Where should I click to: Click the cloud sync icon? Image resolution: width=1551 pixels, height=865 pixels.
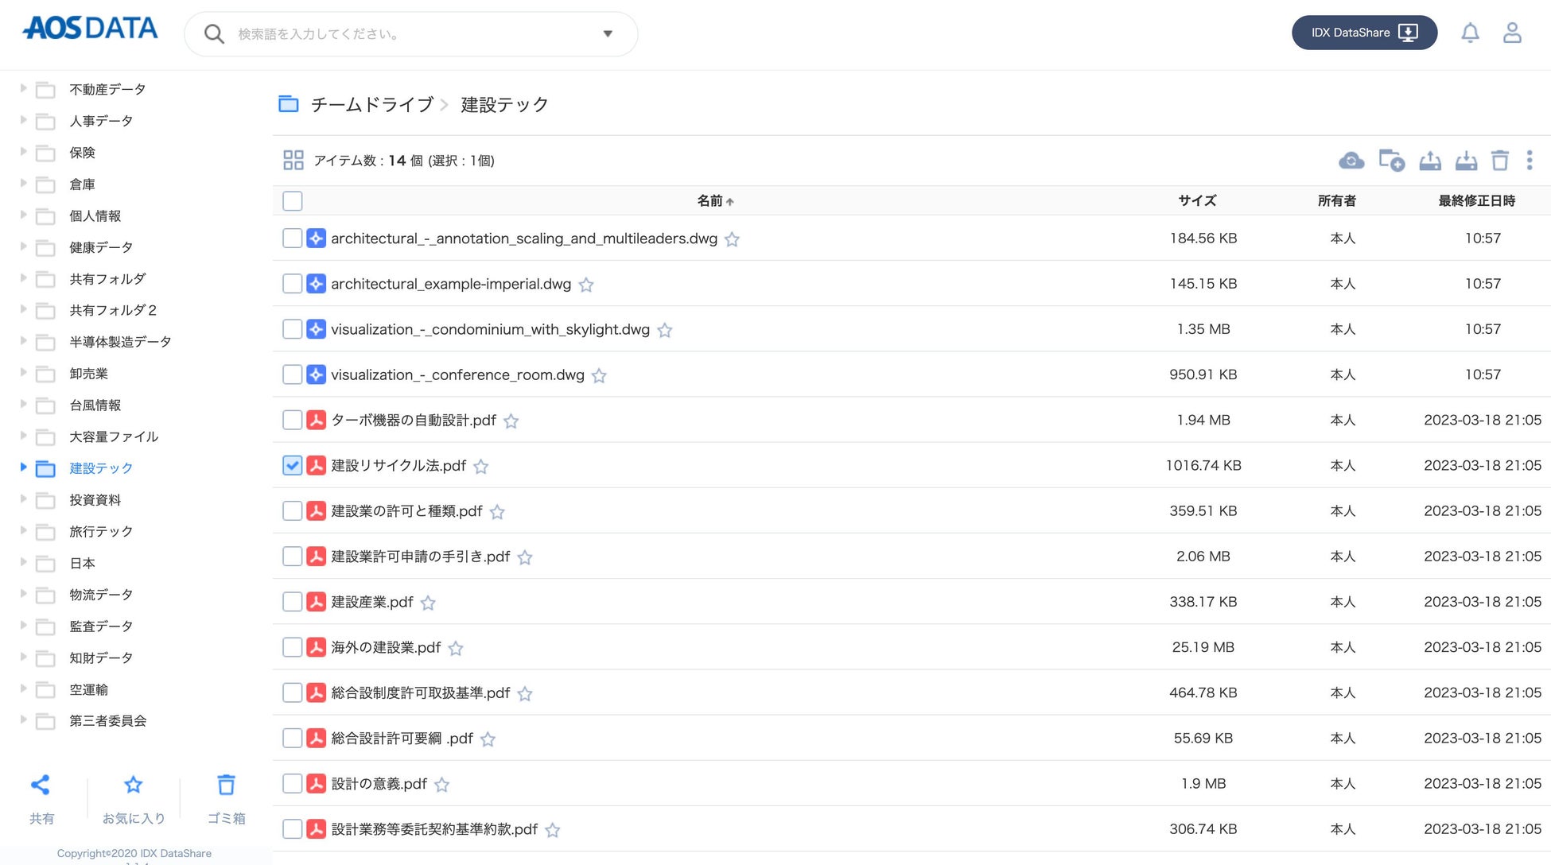[x=1351, y=161]
